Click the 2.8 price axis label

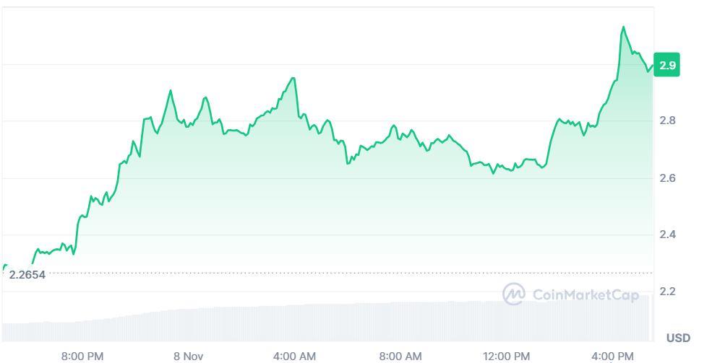pyautogui.click(x=667, y=121)
